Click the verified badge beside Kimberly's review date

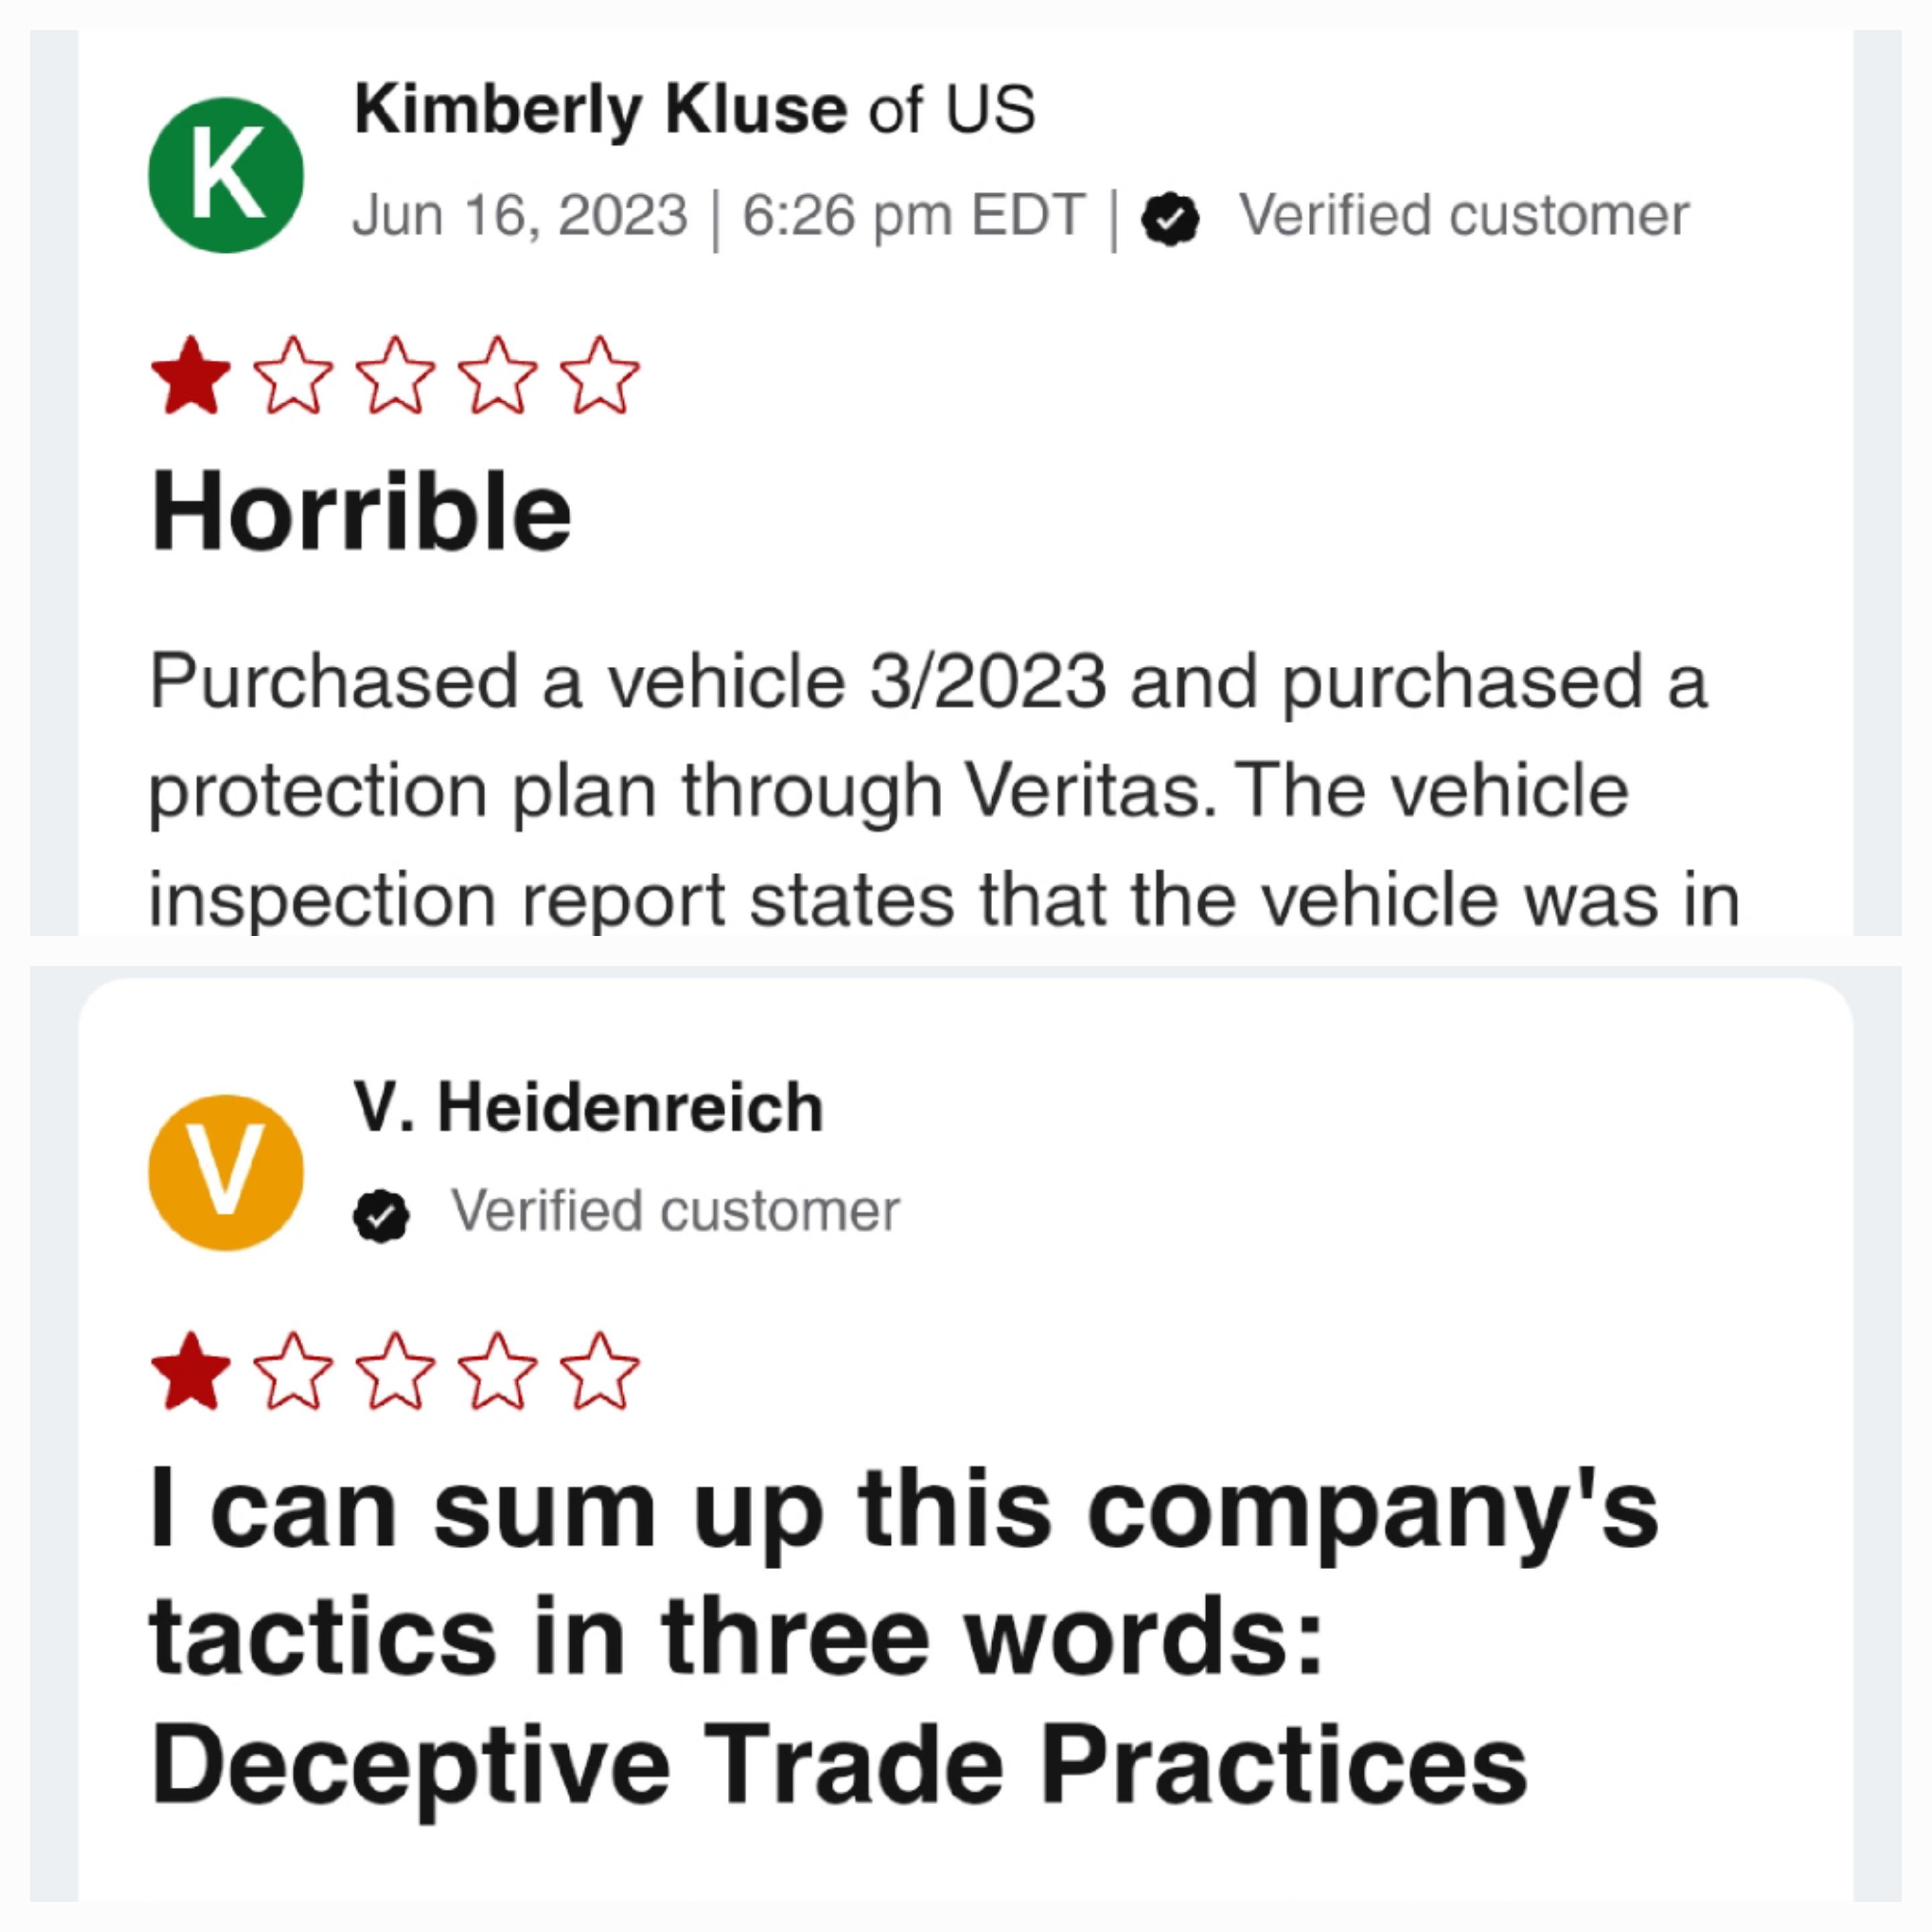click(x=1171, y=218)
